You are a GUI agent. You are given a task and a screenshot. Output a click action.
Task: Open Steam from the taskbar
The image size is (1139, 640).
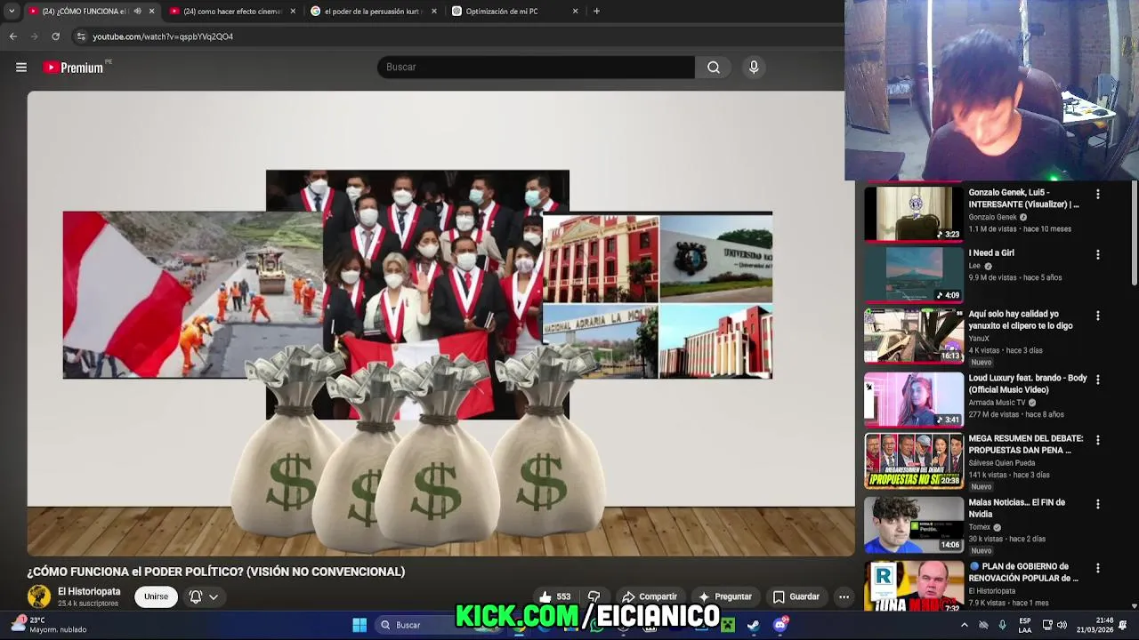[753, 625]
